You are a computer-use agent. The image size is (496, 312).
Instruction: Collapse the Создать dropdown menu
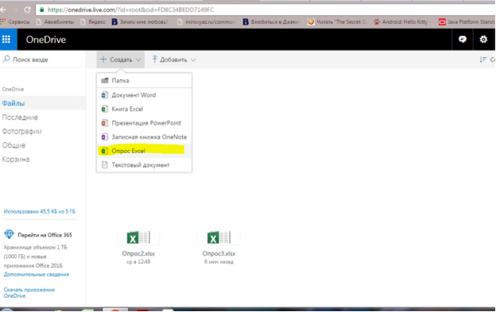click(120, 60)
